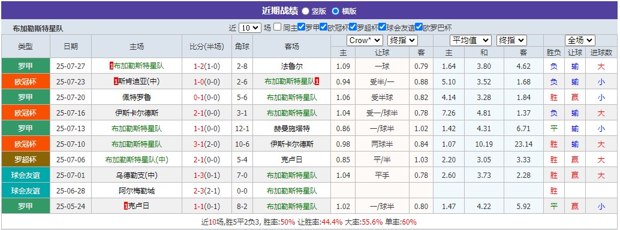The image size is (620, 230).
Task: Click 球会友谊 type cell for 25-07-01
Action: [26, 175]
